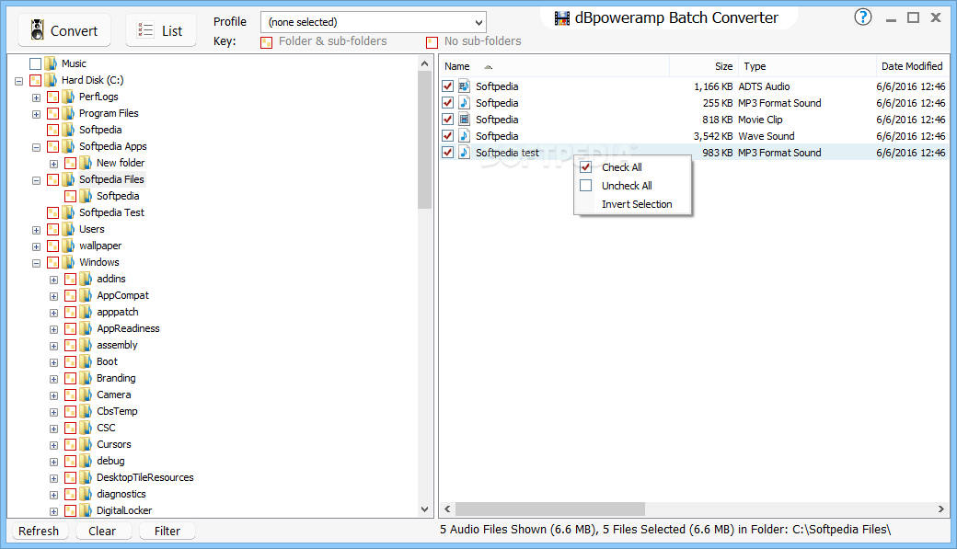Sort by the Type column header

click(807, 66)
